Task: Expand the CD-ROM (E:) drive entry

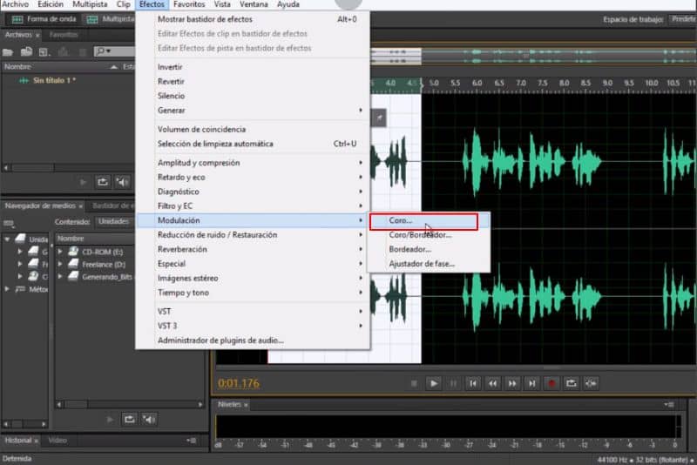Action: (x=60, y=252)
